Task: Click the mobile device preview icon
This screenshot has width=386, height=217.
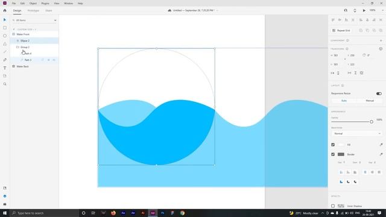Action: 355,11
